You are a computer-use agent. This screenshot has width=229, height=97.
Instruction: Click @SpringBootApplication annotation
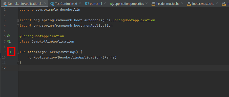[42, 36]
